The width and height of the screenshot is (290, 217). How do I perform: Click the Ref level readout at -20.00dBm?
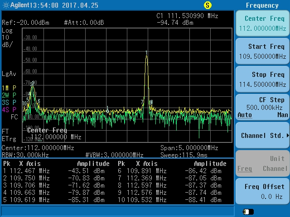click(x=26, y=23)
